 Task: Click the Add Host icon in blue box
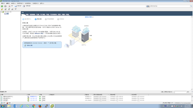coord(25,46)
